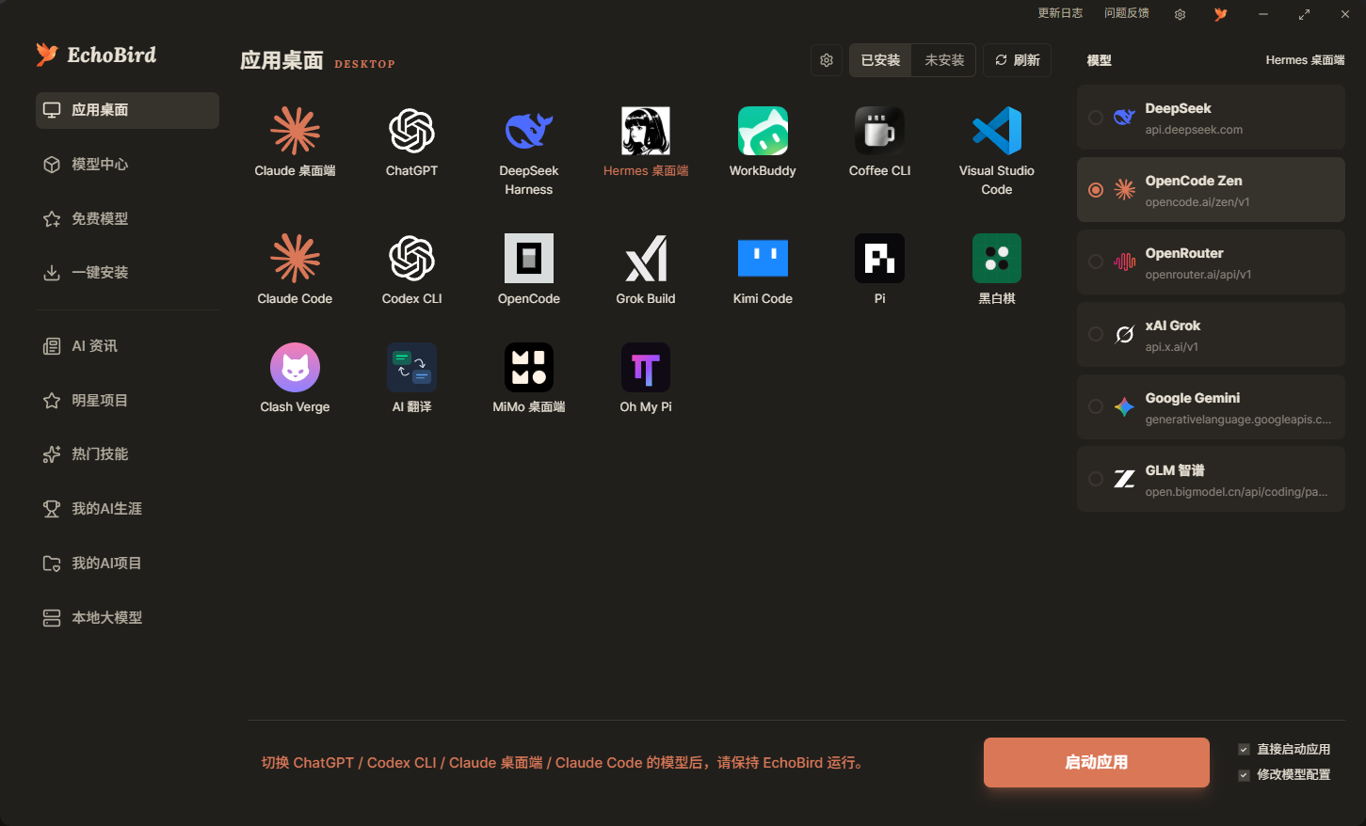Click the 刷新 refresh button

point(1018,60)
